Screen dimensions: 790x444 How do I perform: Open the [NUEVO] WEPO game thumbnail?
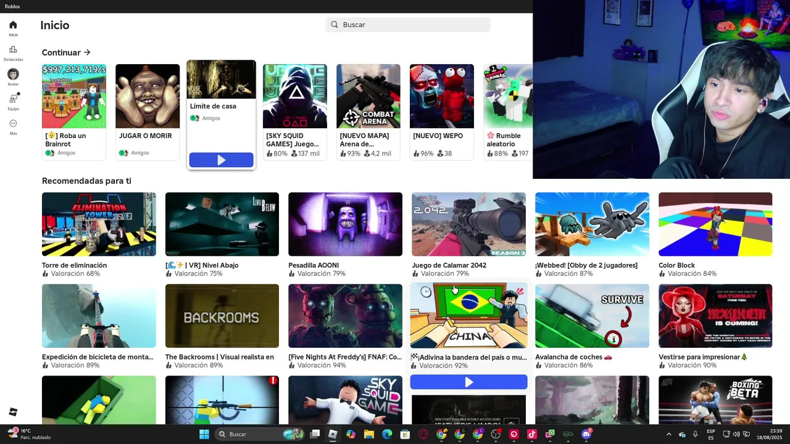coord(442,96)
